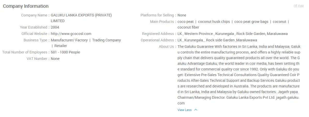Click the Year Established value 2004
This screenshot has width=309, height=117.
(55, 27)
